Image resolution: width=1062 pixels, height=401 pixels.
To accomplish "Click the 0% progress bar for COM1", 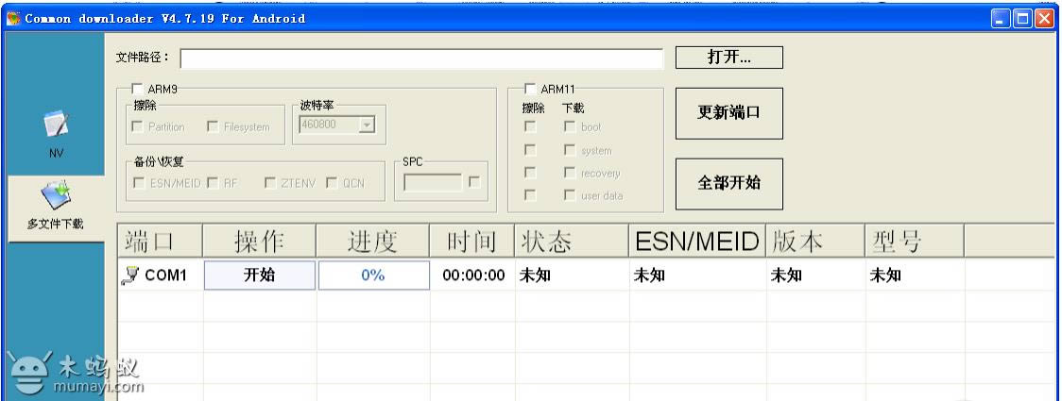I will [x=371, y=276].
